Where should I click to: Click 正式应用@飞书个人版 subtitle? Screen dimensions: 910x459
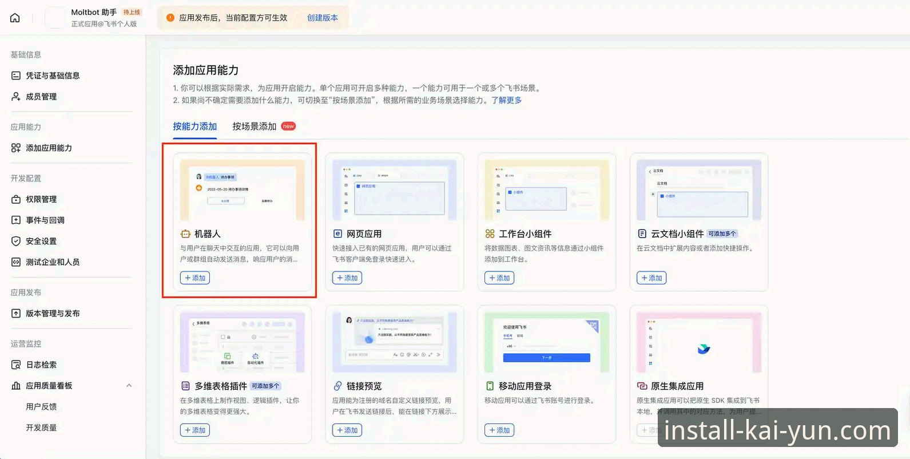coord(104,24)
